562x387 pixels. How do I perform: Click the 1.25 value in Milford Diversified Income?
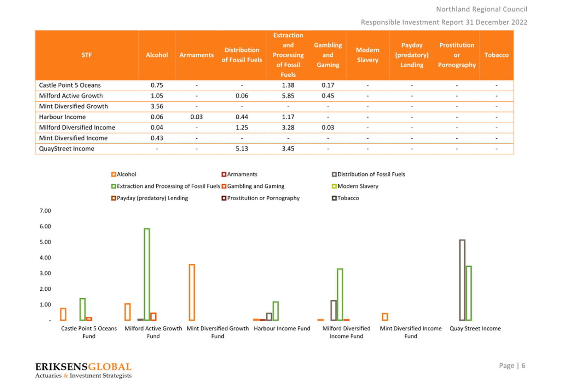pyautogui.click(x=242, y=127)
